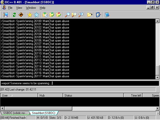Switch to the SSBDC hub tab
Screen dimensions: 160x120
click(x=15, y=113)
